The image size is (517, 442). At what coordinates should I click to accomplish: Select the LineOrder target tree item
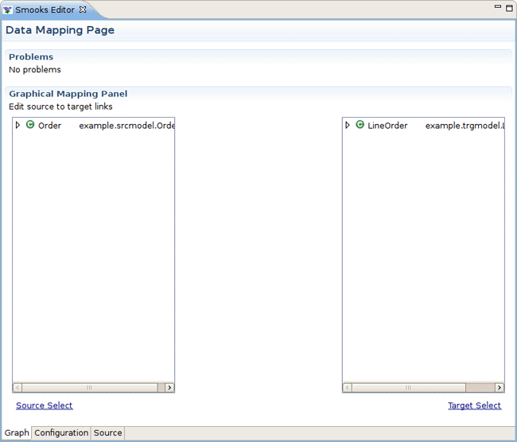(x=387, y=126)
